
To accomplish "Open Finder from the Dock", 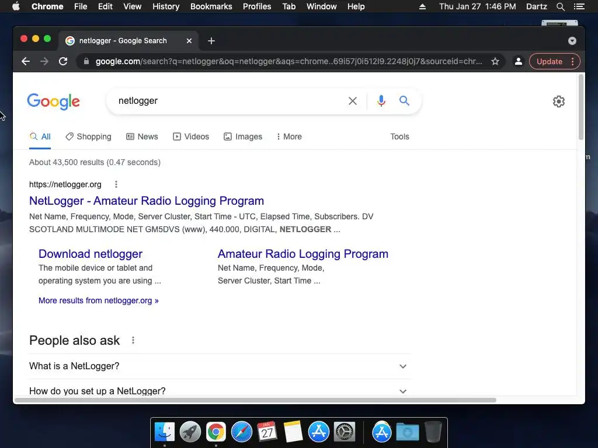I will 165,432.
